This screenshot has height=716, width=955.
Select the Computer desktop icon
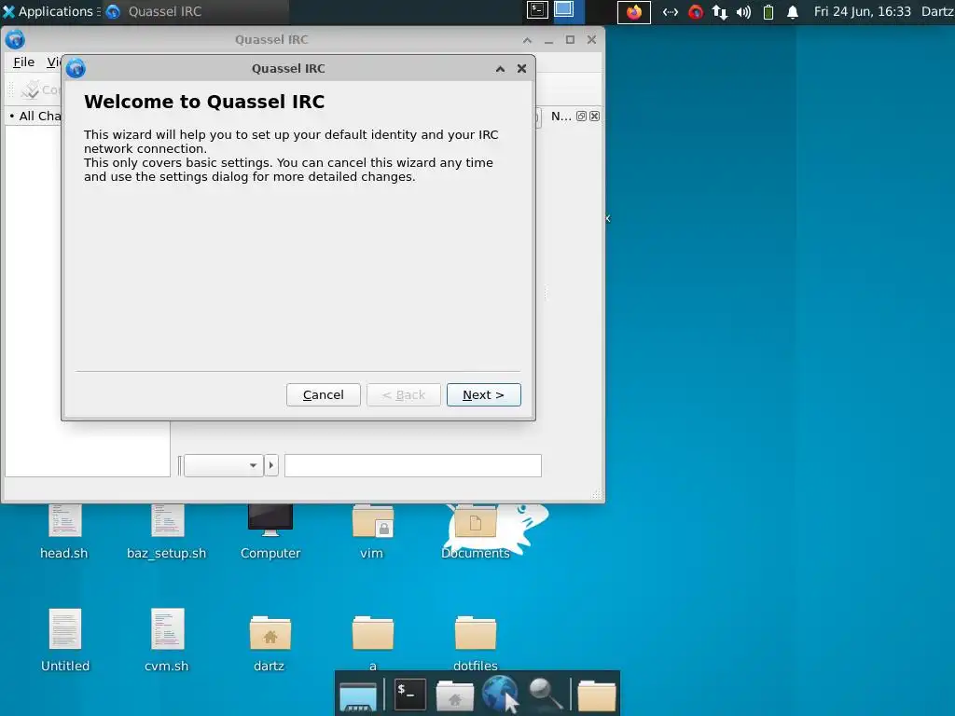[270, 530]
